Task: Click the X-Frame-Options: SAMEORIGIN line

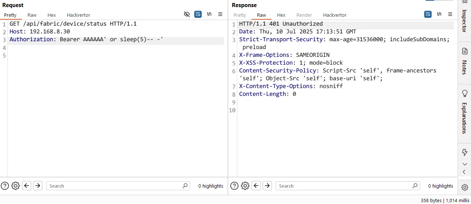Action: point(284,55)
